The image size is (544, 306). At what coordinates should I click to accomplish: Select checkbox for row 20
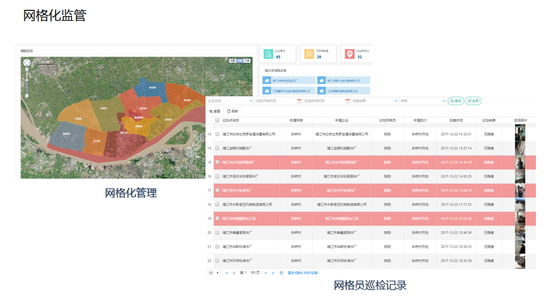coord(217,232)
